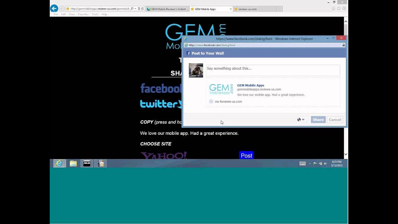398x224 pixels.
Task: Switch to the GEM Mobile Reviews's Instant tab
Action: coord(167,9)
